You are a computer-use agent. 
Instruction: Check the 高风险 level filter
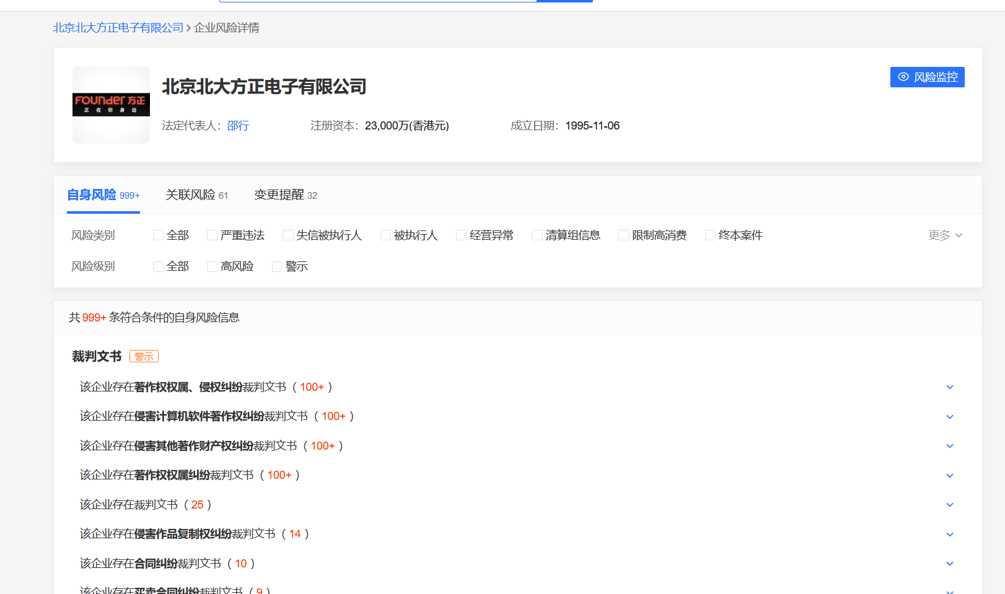[212, 266]
